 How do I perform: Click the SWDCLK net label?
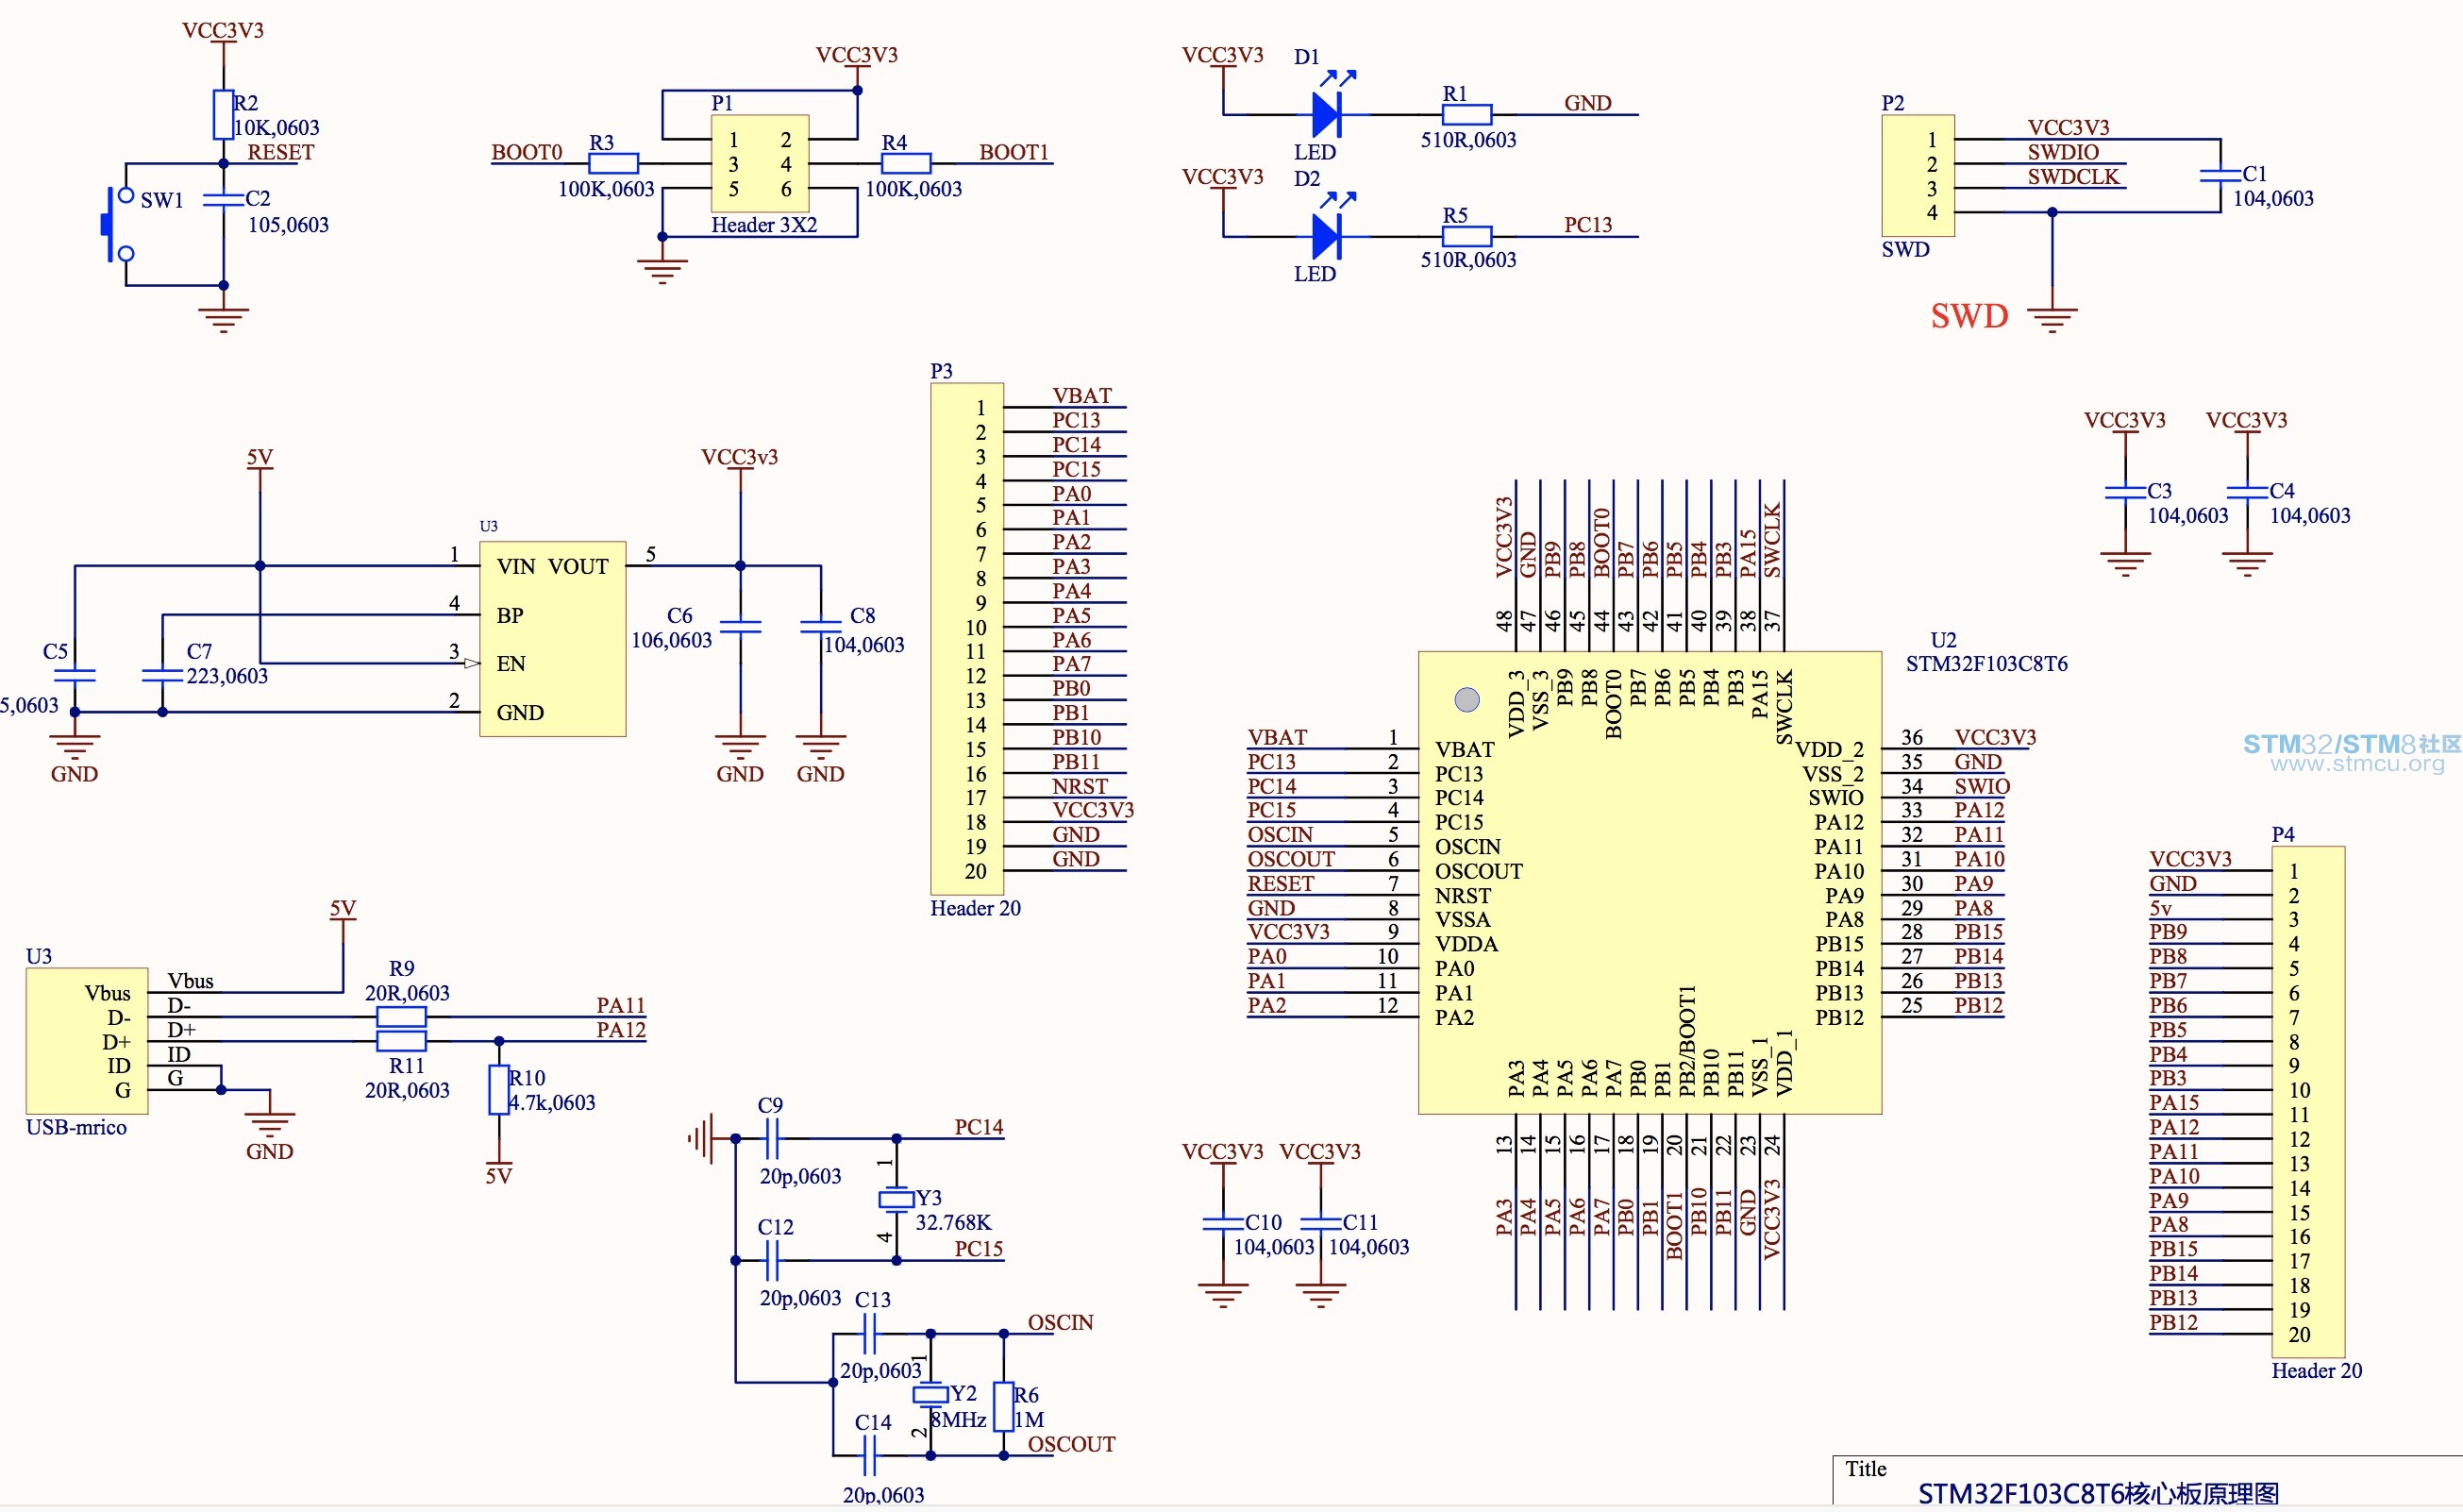(x=2073, y=176)
